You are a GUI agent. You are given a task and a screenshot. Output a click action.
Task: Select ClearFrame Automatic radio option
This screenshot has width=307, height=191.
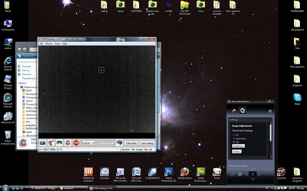234,138
